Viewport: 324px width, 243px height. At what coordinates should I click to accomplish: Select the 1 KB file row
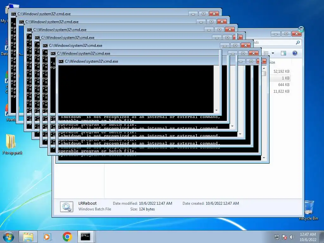(280, 78)
